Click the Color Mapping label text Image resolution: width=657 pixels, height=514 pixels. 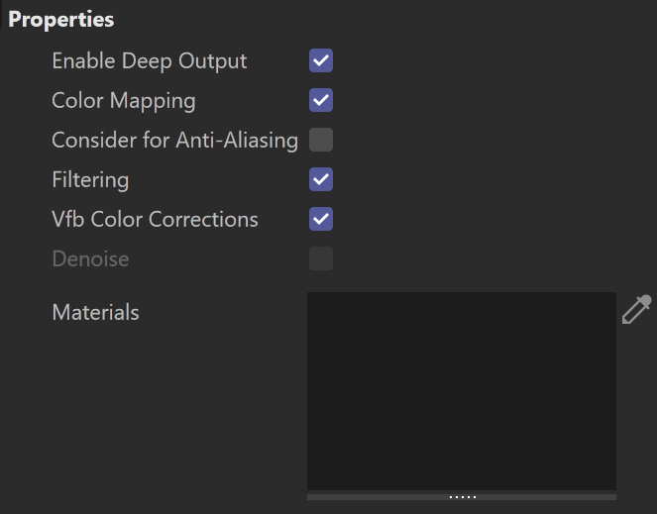(124, 101)
